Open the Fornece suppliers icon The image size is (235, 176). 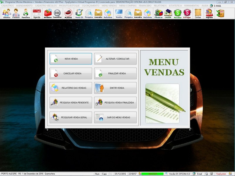(16, 13)
